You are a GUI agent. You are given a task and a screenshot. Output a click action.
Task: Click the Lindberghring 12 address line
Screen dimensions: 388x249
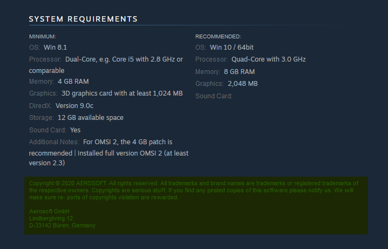pos(51,218)
